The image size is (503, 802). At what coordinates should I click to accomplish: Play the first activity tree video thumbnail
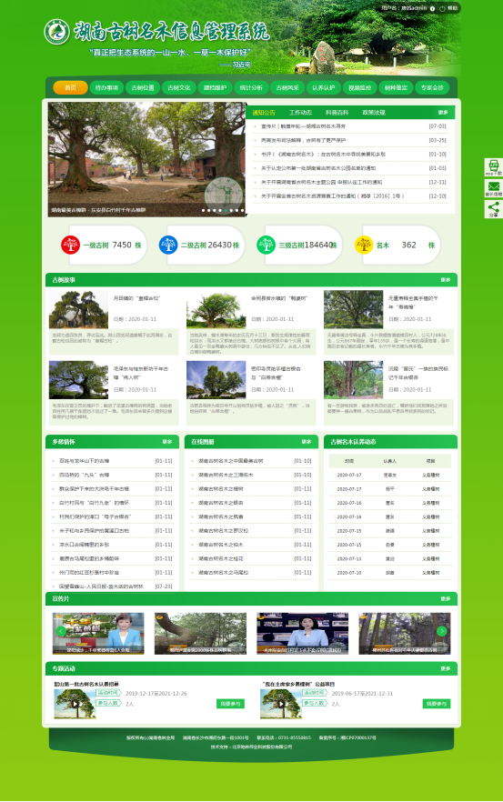tap(75, 704)
